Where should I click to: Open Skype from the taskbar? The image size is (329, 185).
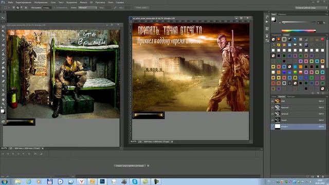[135, 181]
